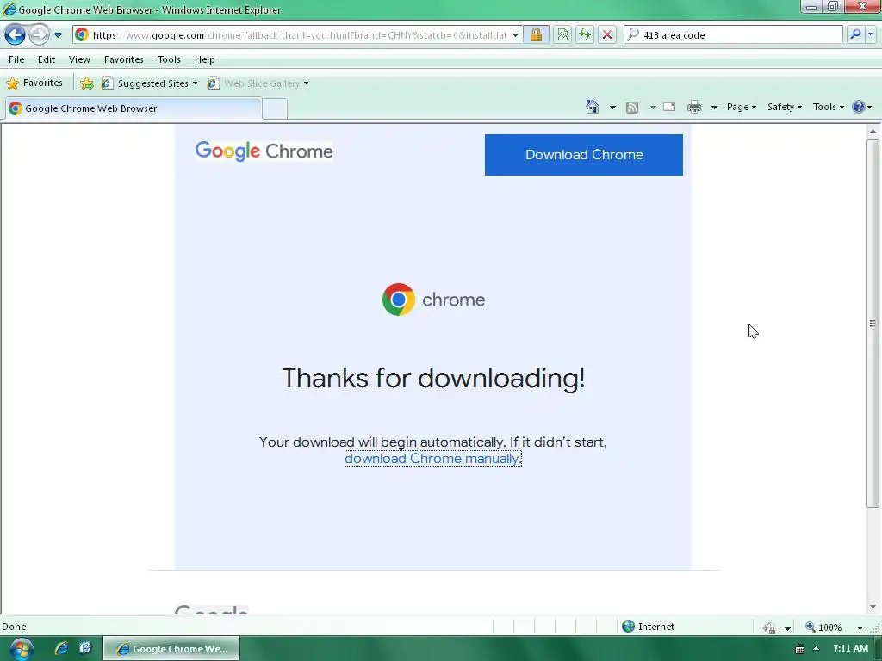This screenshot has height=661, width=882.
Task: Open the File menu
Action: [x=16, y=59]
